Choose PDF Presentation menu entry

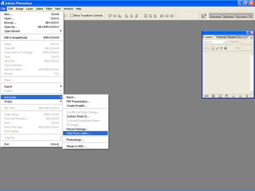85,101
